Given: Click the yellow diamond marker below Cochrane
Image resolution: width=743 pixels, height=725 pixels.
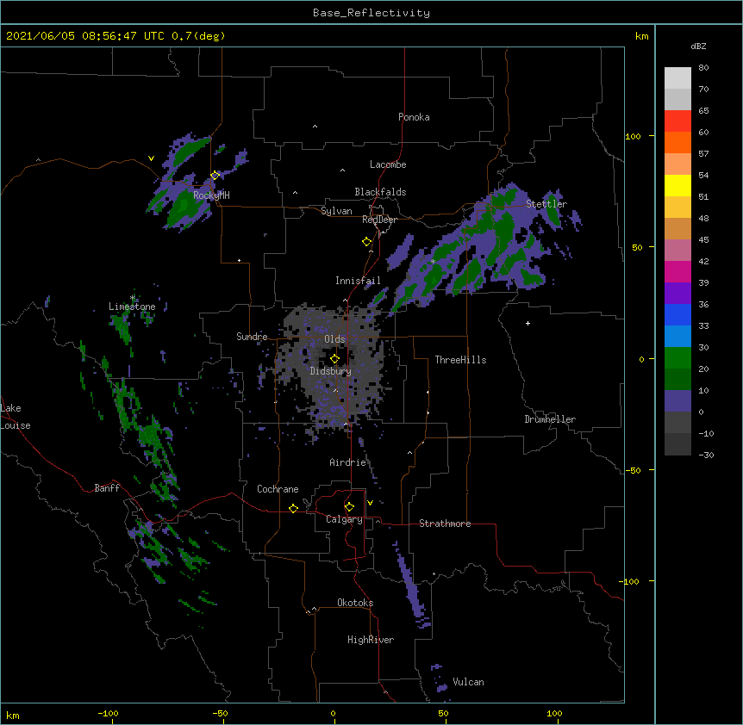Looking at the screenshot, I should [x=293, y=508].
